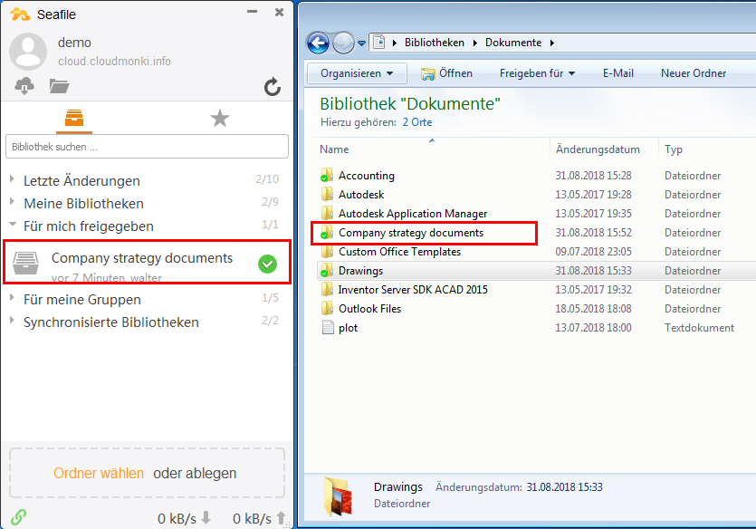Click the Änderungsdatum value in the details pane

pos(564,487)
